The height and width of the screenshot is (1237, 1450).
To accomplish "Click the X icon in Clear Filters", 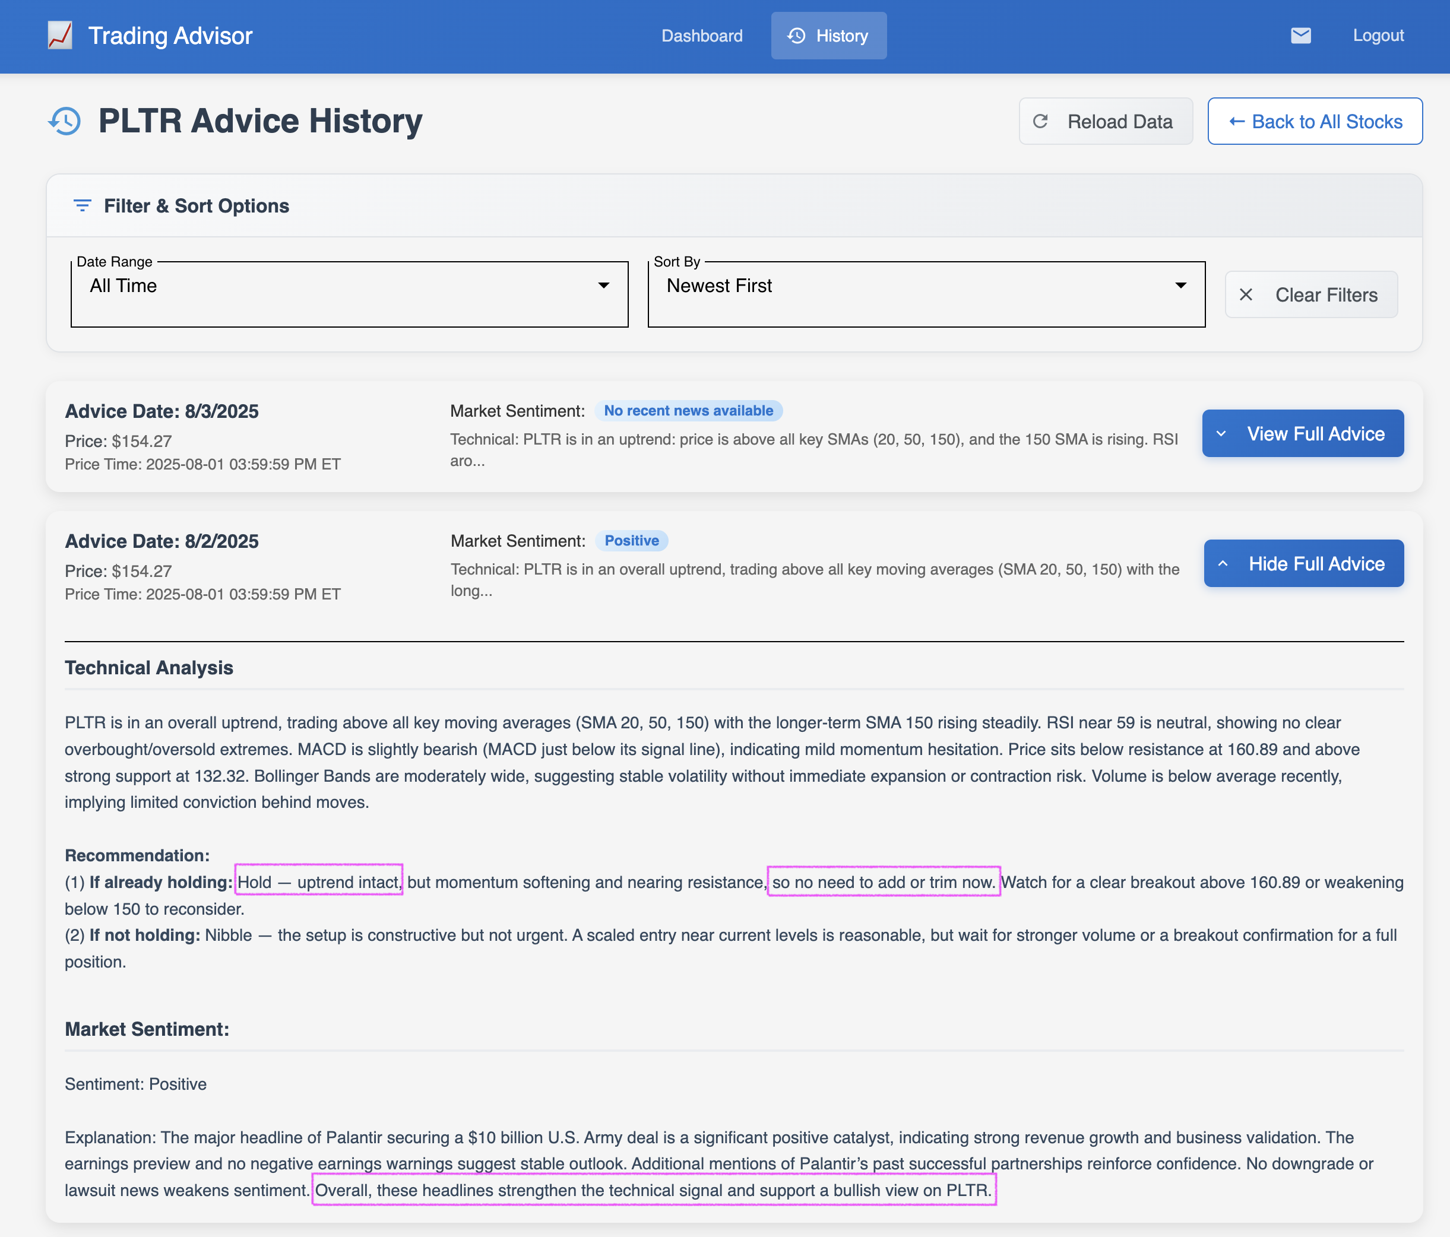I will click(x=1246, y=294).
